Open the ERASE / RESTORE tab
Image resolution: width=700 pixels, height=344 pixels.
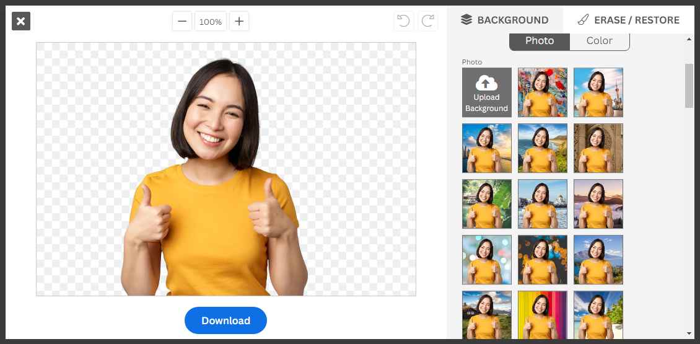tap(629, 20)
